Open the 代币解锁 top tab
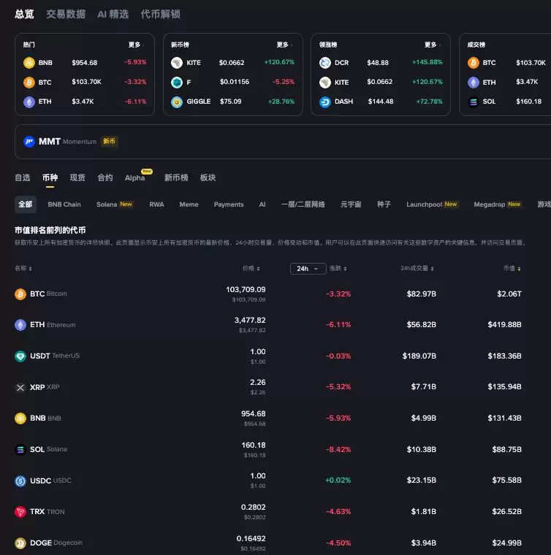Viewport: 551px width, 555px height. [x=160, y=14]
